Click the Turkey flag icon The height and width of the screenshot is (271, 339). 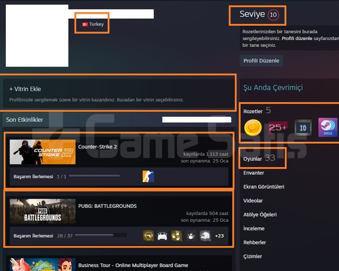pos(85,25)
